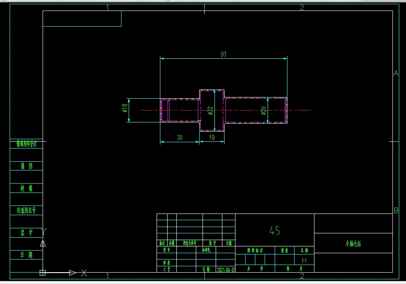Select the 重量 label in title block
406x284 pixels.
pyautogui.click(x=284, y=250)
